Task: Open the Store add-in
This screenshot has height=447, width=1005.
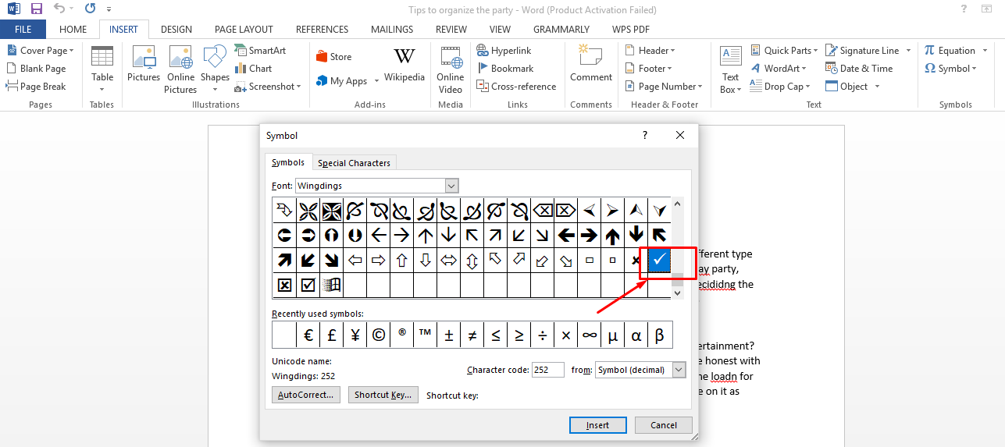Action: [333, 57]
